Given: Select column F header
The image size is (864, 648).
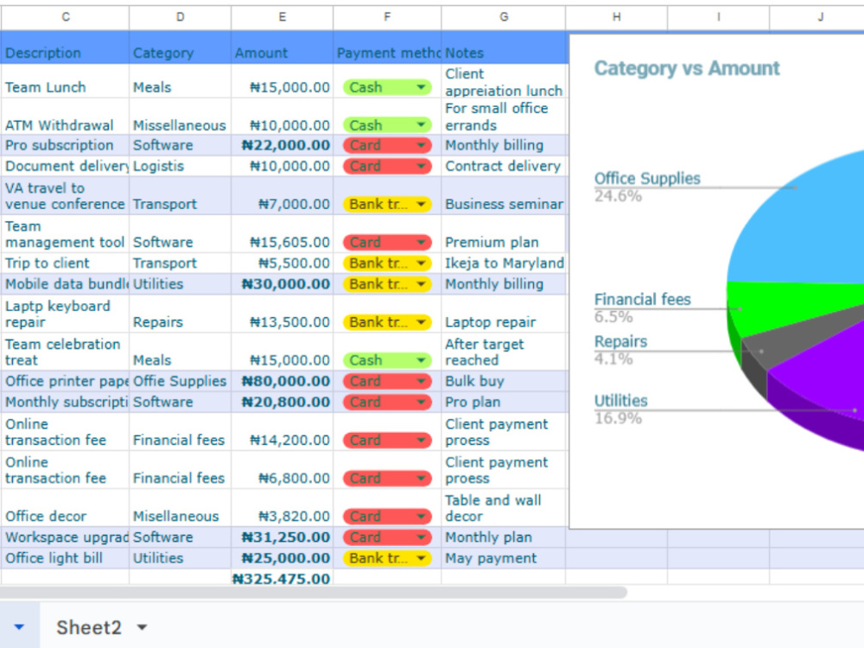Looking at the screenshot, I should coord(387,17).
